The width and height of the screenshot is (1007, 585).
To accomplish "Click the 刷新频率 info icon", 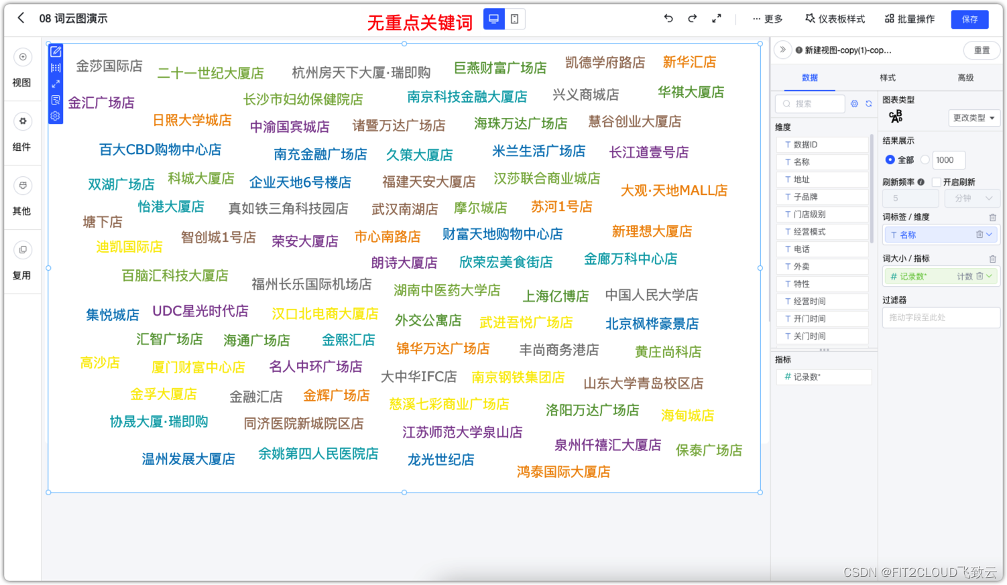I will click(x=921, y=182).
